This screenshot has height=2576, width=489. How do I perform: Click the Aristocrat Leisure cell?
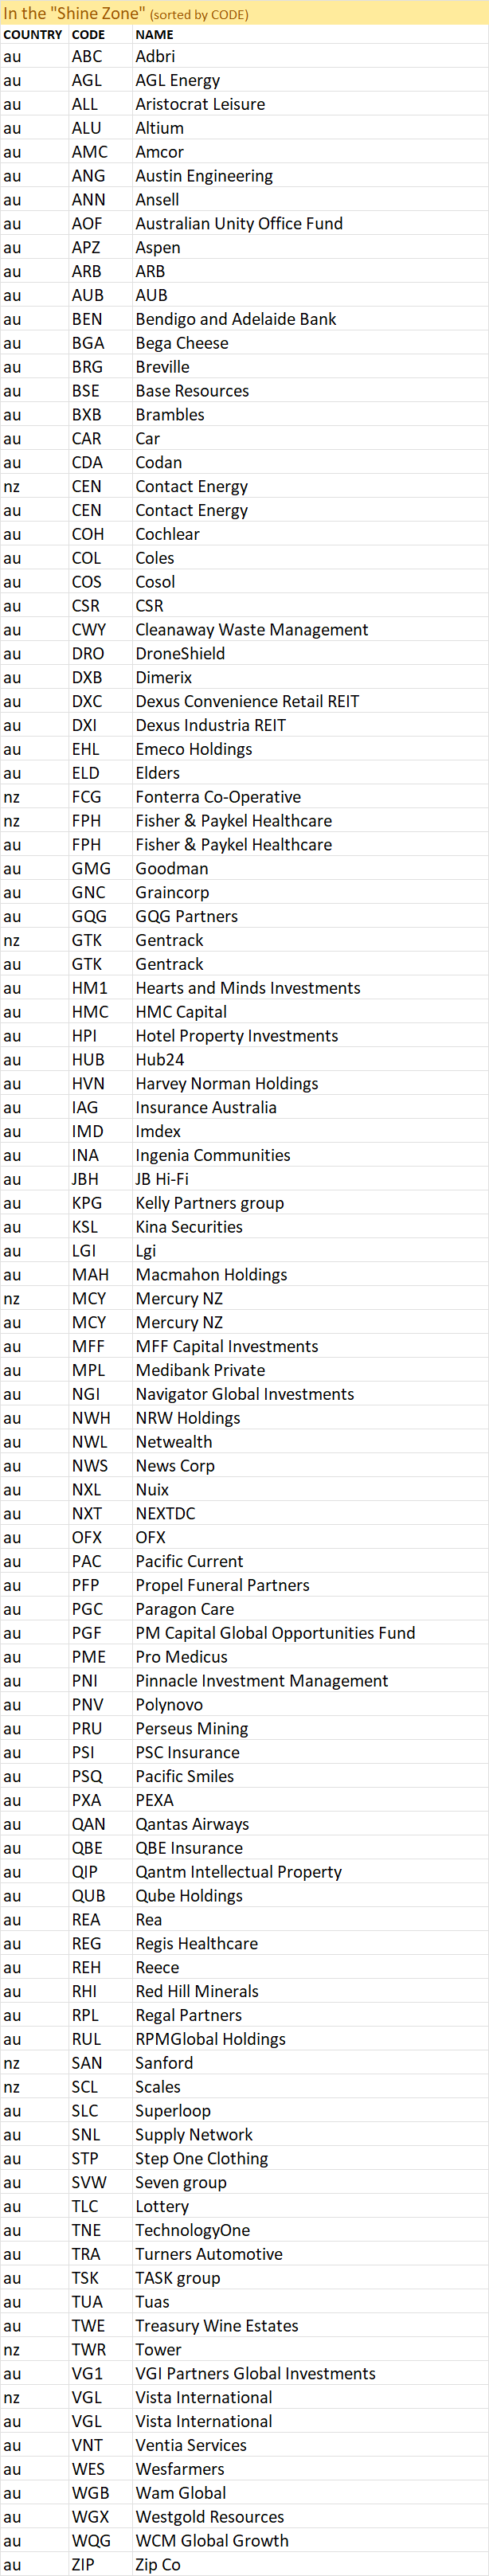pos(310,104)
